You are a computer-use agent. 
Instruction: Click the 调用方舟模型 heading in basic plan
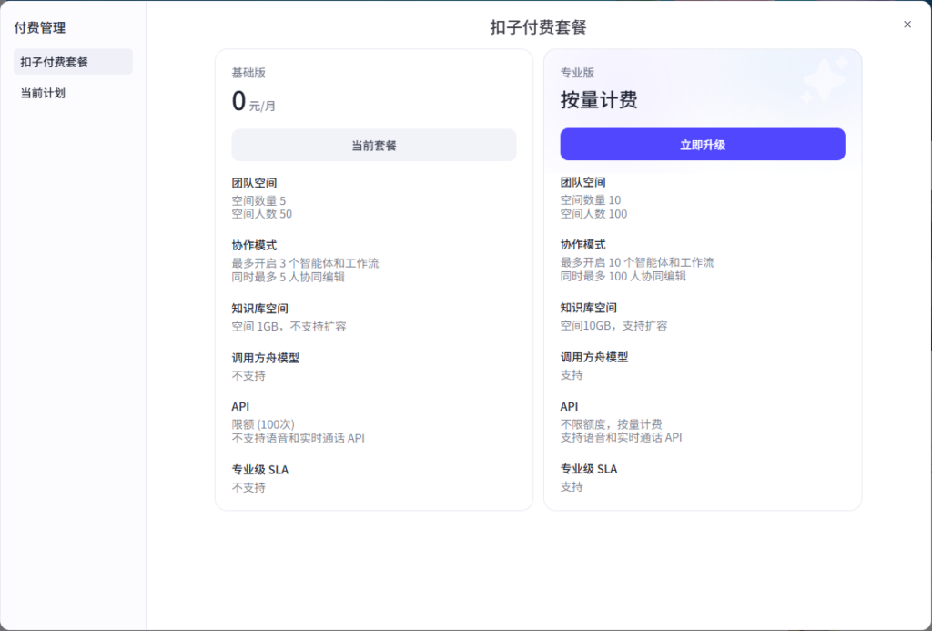[265, 358]
